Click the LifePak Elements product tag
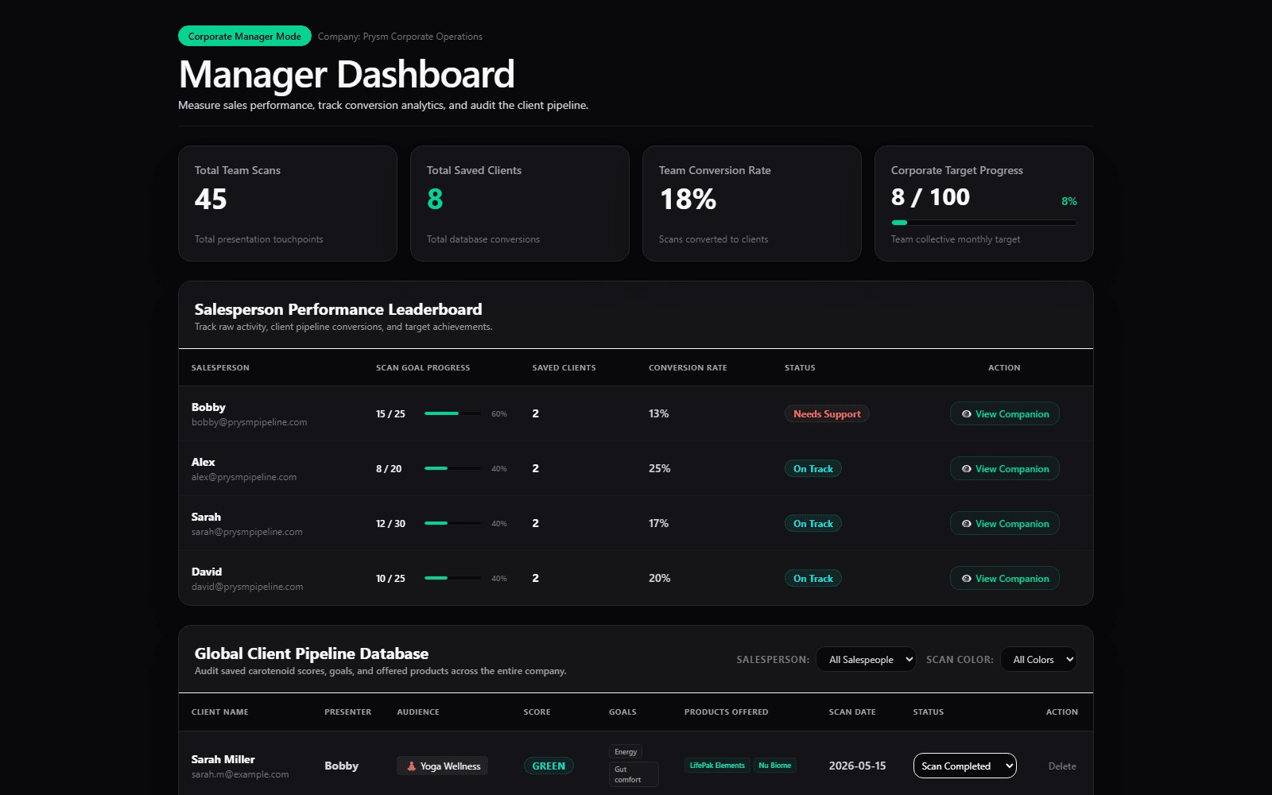The width and height of the screenshot is (1272, 795). click(x=717, y=766)
